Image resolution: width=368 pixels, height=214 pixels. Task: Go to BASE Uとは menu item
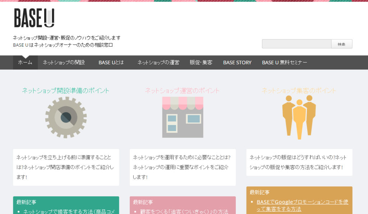[111, 62]
